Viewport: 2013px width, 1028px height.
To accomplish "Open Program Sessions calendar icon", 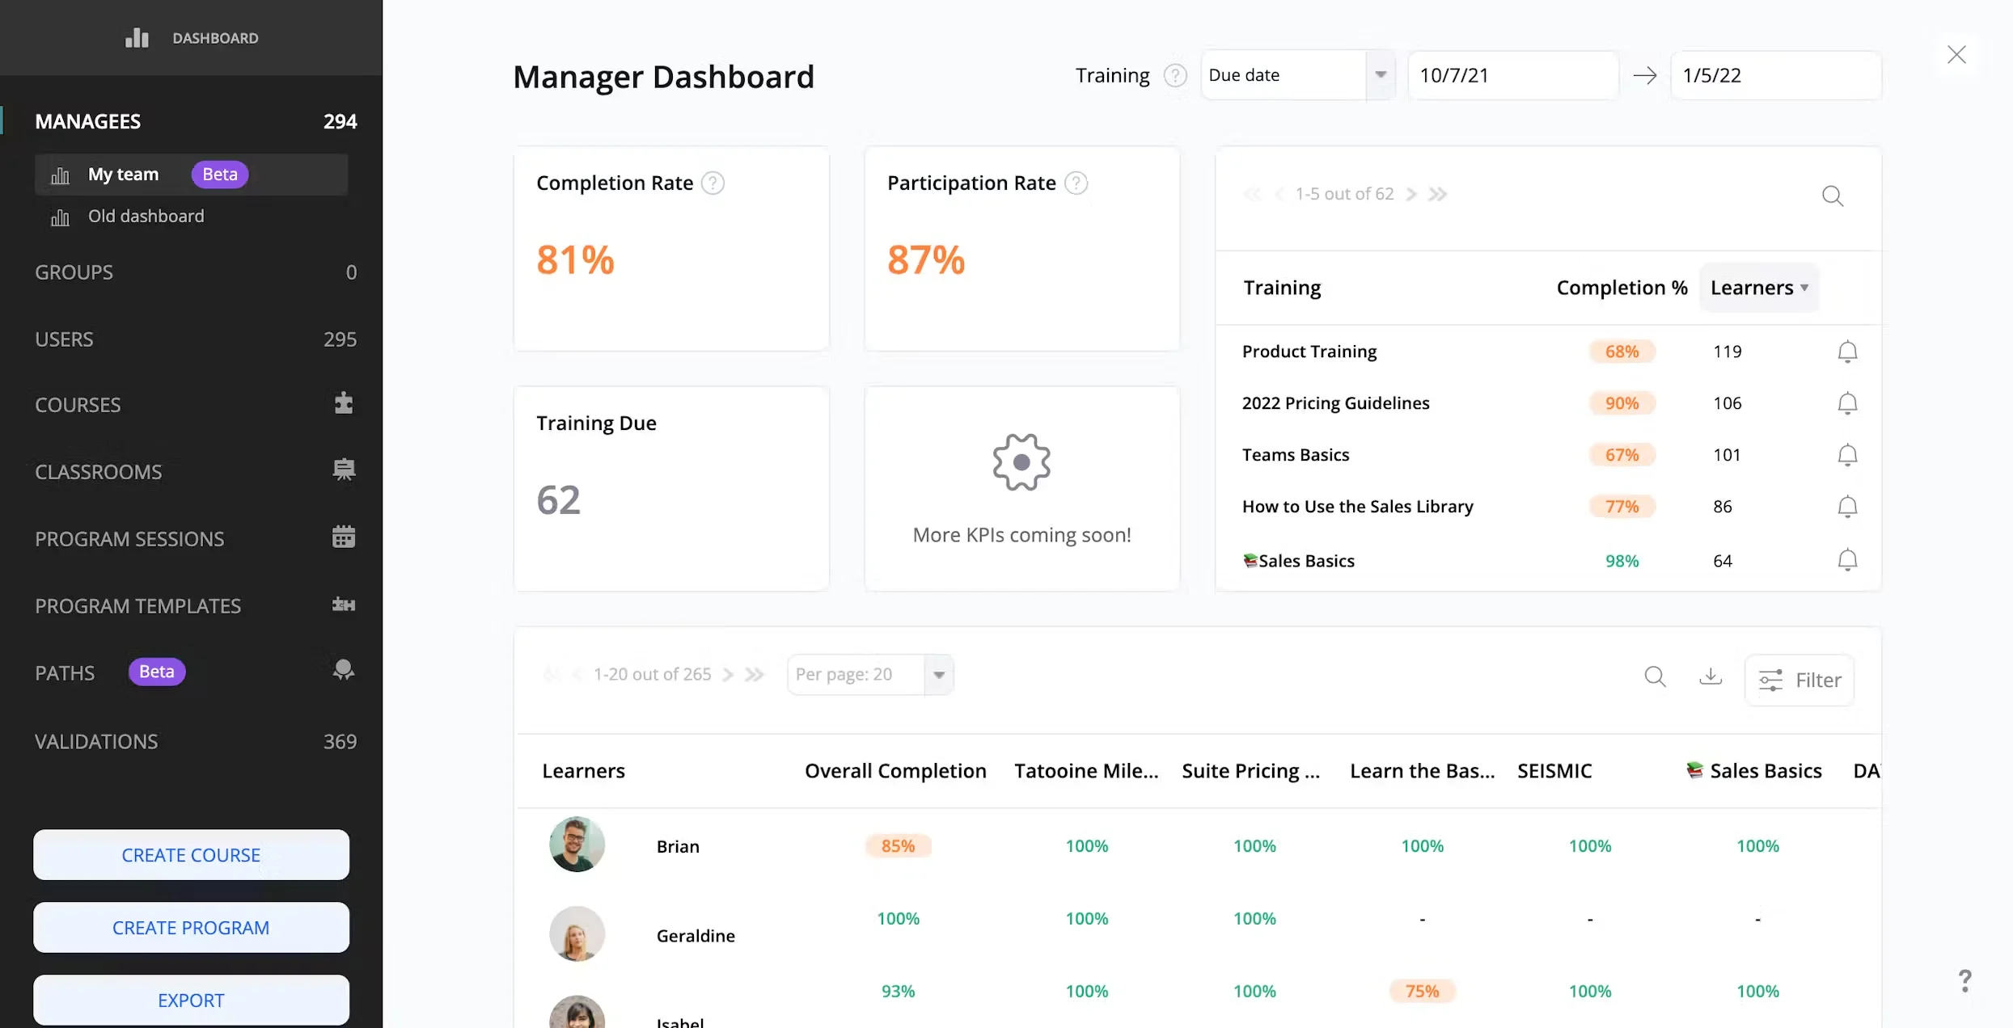I will pos(344,536).
